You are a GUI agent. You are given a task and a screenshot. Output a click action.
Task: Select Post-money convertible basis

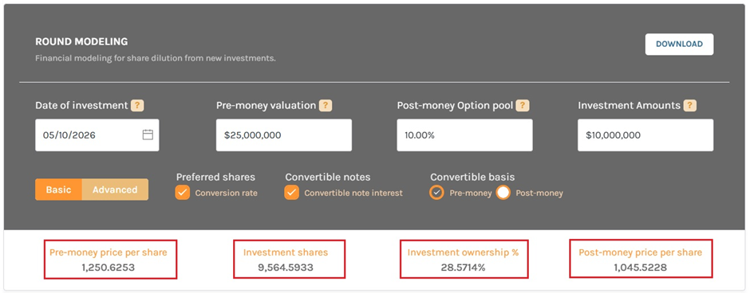pyautogui.click(x=503, y=193)
